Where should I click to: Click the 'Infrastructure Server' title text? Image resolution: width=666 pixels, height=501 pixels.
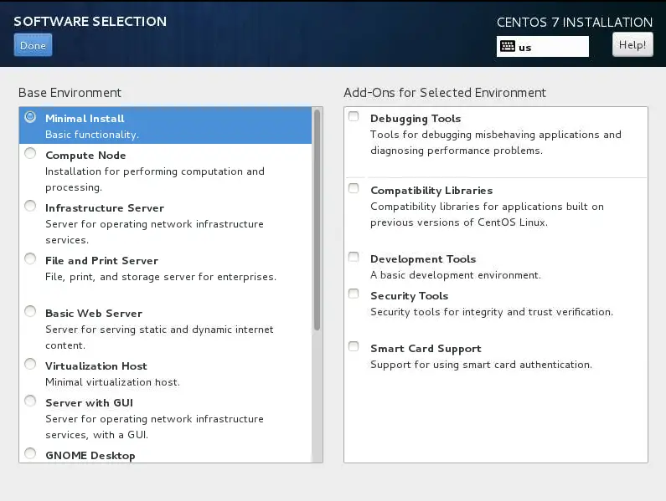coord(105,208)
